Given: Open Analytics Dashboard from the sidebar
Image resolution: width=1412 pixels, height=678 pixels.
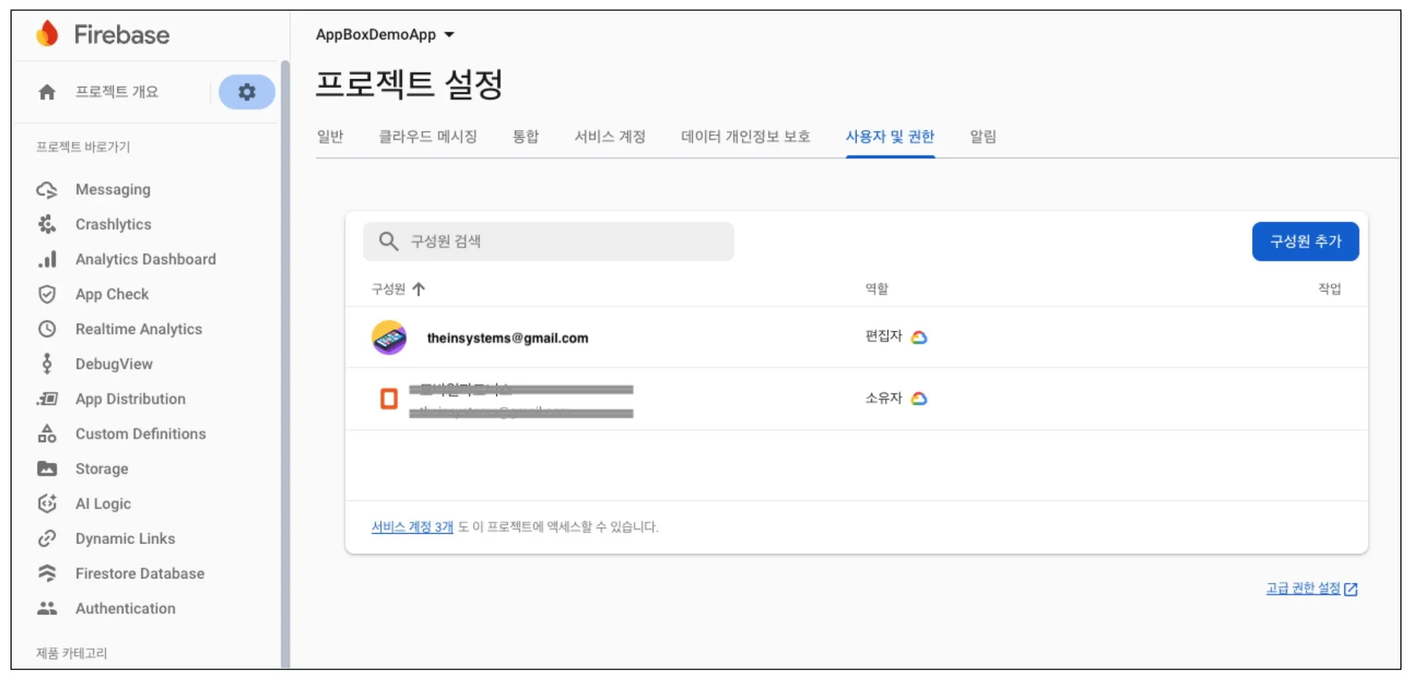Looking at the screenshot, I should click(x=146, y=259).
